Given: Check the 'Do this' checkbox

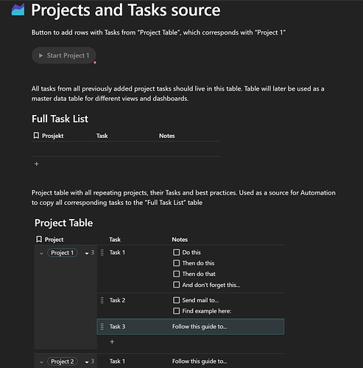Looking at the screenshot, I should tap(176, 252).
